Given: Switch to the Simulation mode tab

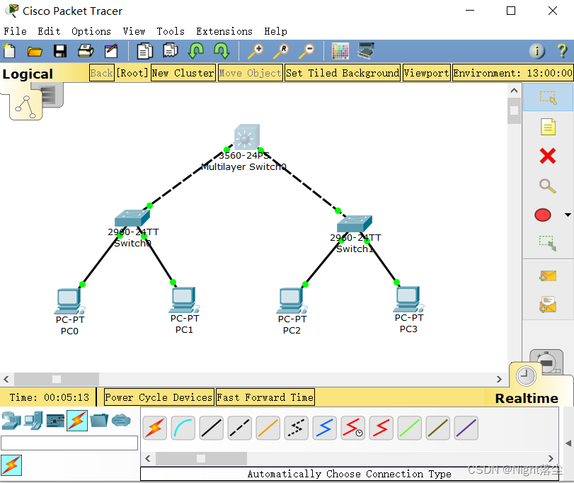Looking at the screenshot, I should click(547, 362).
